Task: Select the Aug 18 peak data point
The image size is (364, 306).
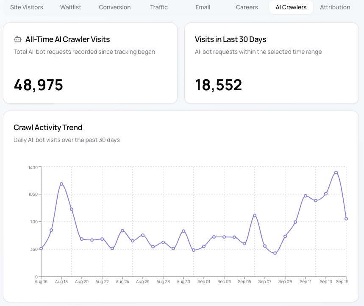Action: pos(61,184)
